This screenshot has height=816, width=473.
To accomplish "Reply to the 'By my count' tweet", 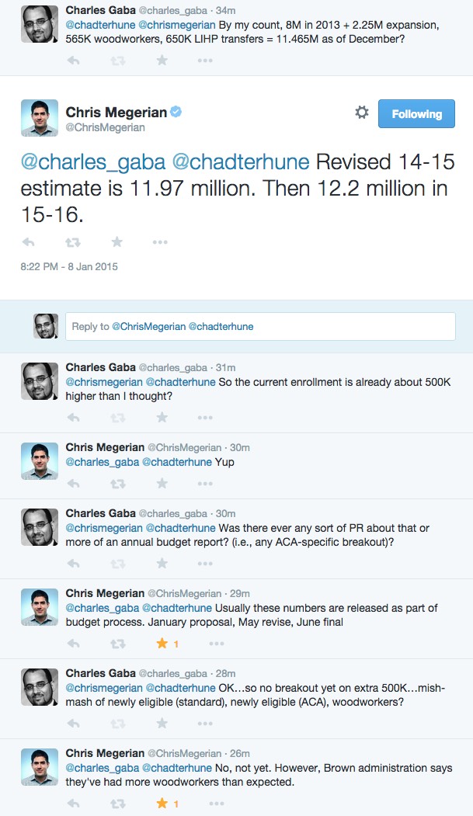I will click(74, 60).
